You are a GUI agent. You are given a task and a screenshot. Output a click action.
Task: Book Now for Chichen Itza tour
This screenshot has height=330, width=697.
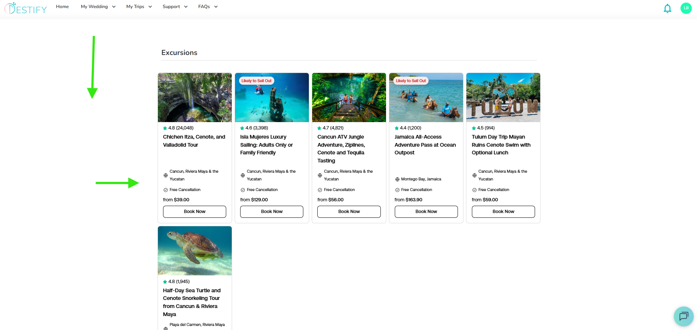tap(195, 212)
